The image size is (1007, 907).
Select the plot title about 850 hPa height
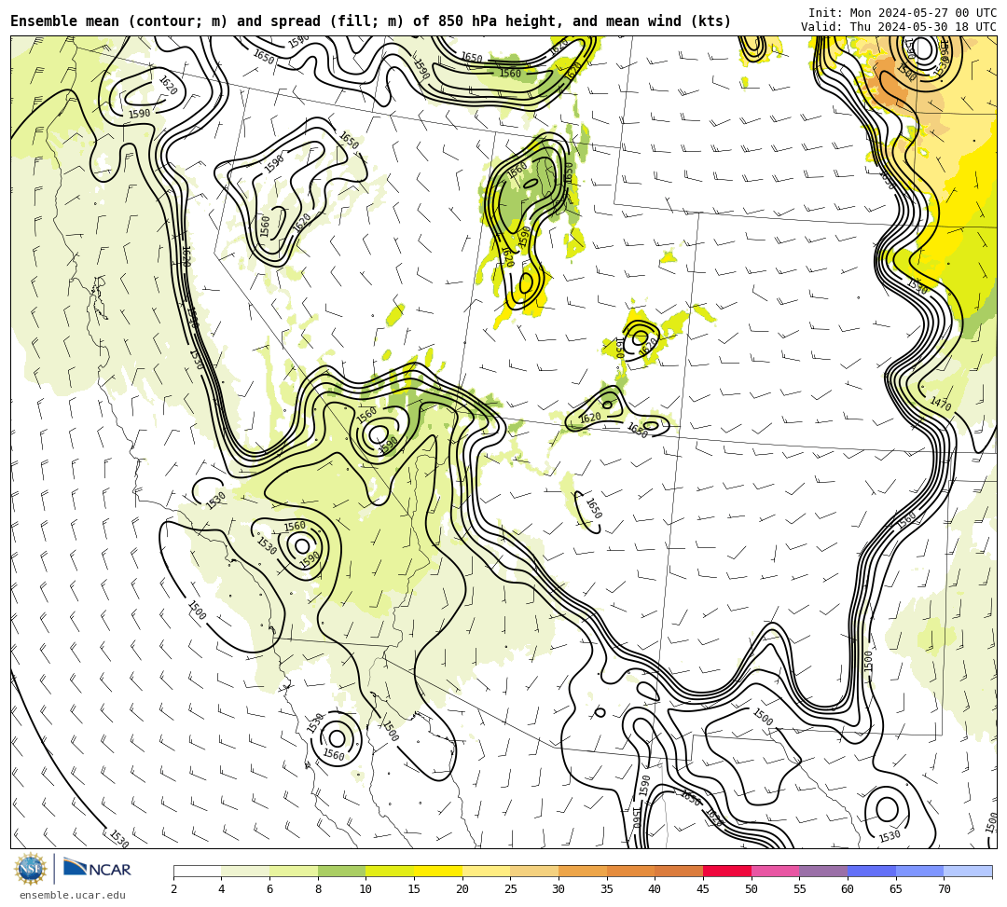click(370, 21)
